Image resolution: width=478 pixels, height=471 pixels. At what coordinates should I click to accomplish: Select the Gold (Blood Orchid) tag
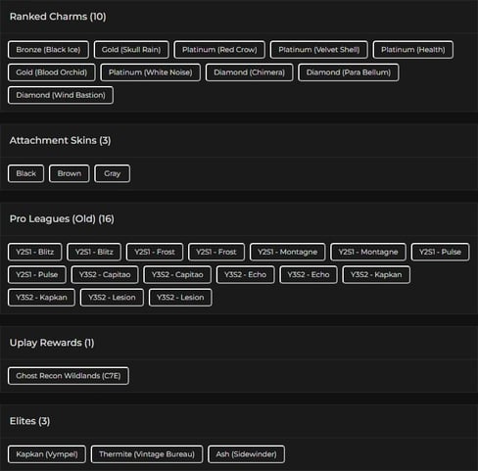[x=52, y=72]
